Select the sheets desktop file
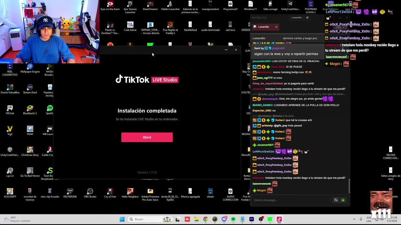The width and height of the screenshot is (401, 225). pos(210,193)
